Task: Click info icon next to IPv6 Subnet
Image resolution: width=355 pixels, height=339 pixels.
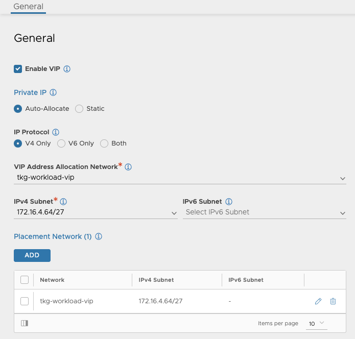Action: pyautogui.click(x=229, y=202)
